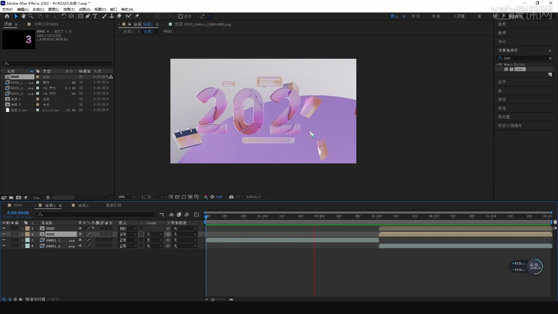The width and height of the screenshot is (558, 314).
Task: Hide layer 3 jpg with eye toggle
Action: (x=3, y=240)
